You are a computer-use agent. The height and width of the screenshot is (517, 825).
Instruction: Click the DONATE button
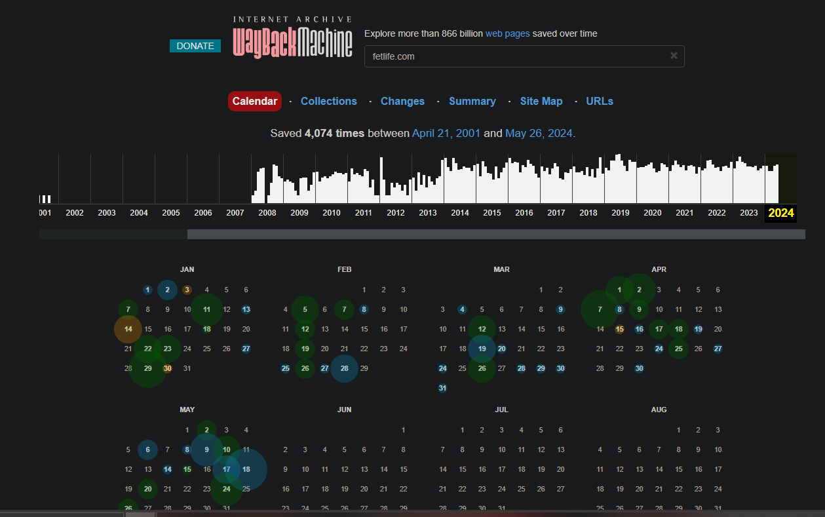tap(195, 46)
